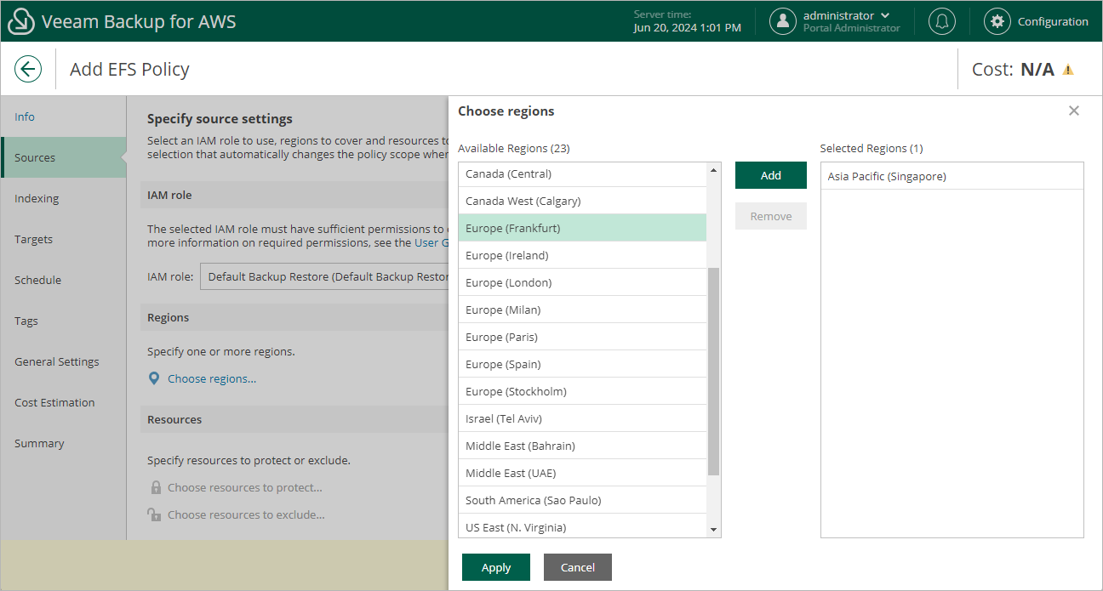Screen dimensions: 1103x591
Task: Click the lock icon beside resources to protect
Action: coord(156,487)
